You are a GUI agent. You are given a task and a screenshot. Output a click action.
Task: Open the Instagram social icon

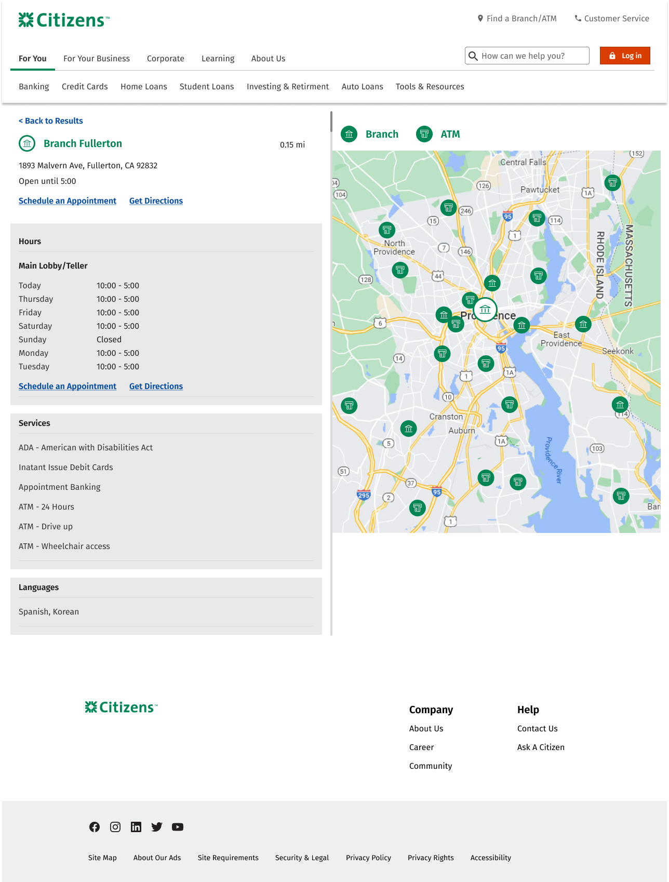(x=115, y=827)
